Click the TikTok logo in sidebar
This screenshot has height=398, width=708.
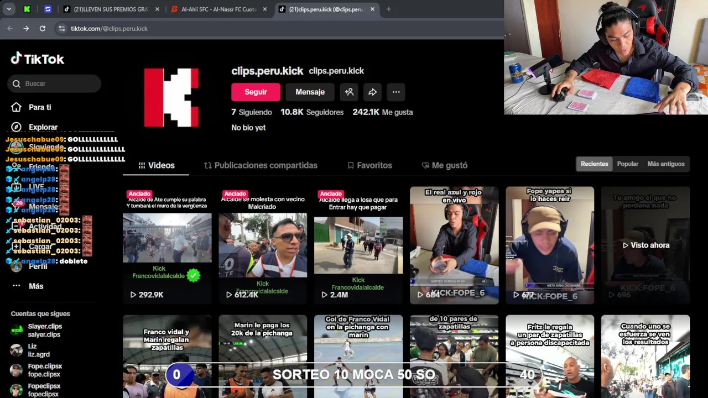(37, 59)
